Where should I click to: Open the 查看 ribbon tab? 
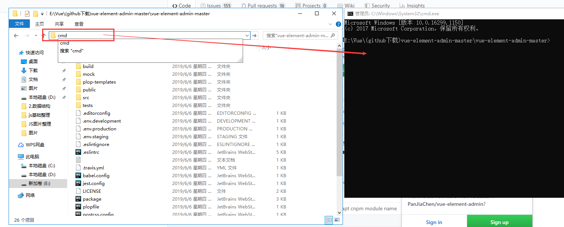click(79, 24)
